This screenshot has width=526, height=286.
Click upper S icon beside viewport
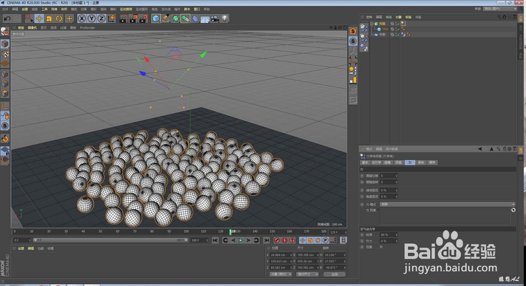353,31
